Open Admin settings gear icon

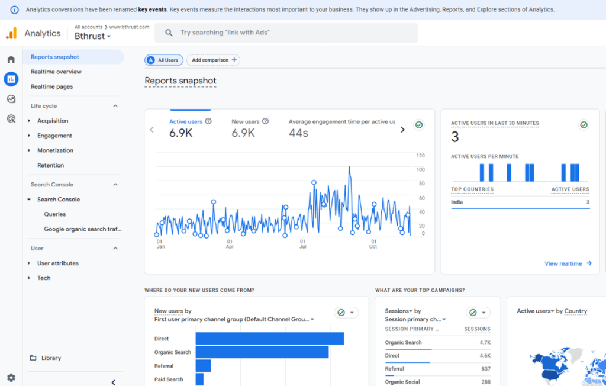[x=11, y=378]
